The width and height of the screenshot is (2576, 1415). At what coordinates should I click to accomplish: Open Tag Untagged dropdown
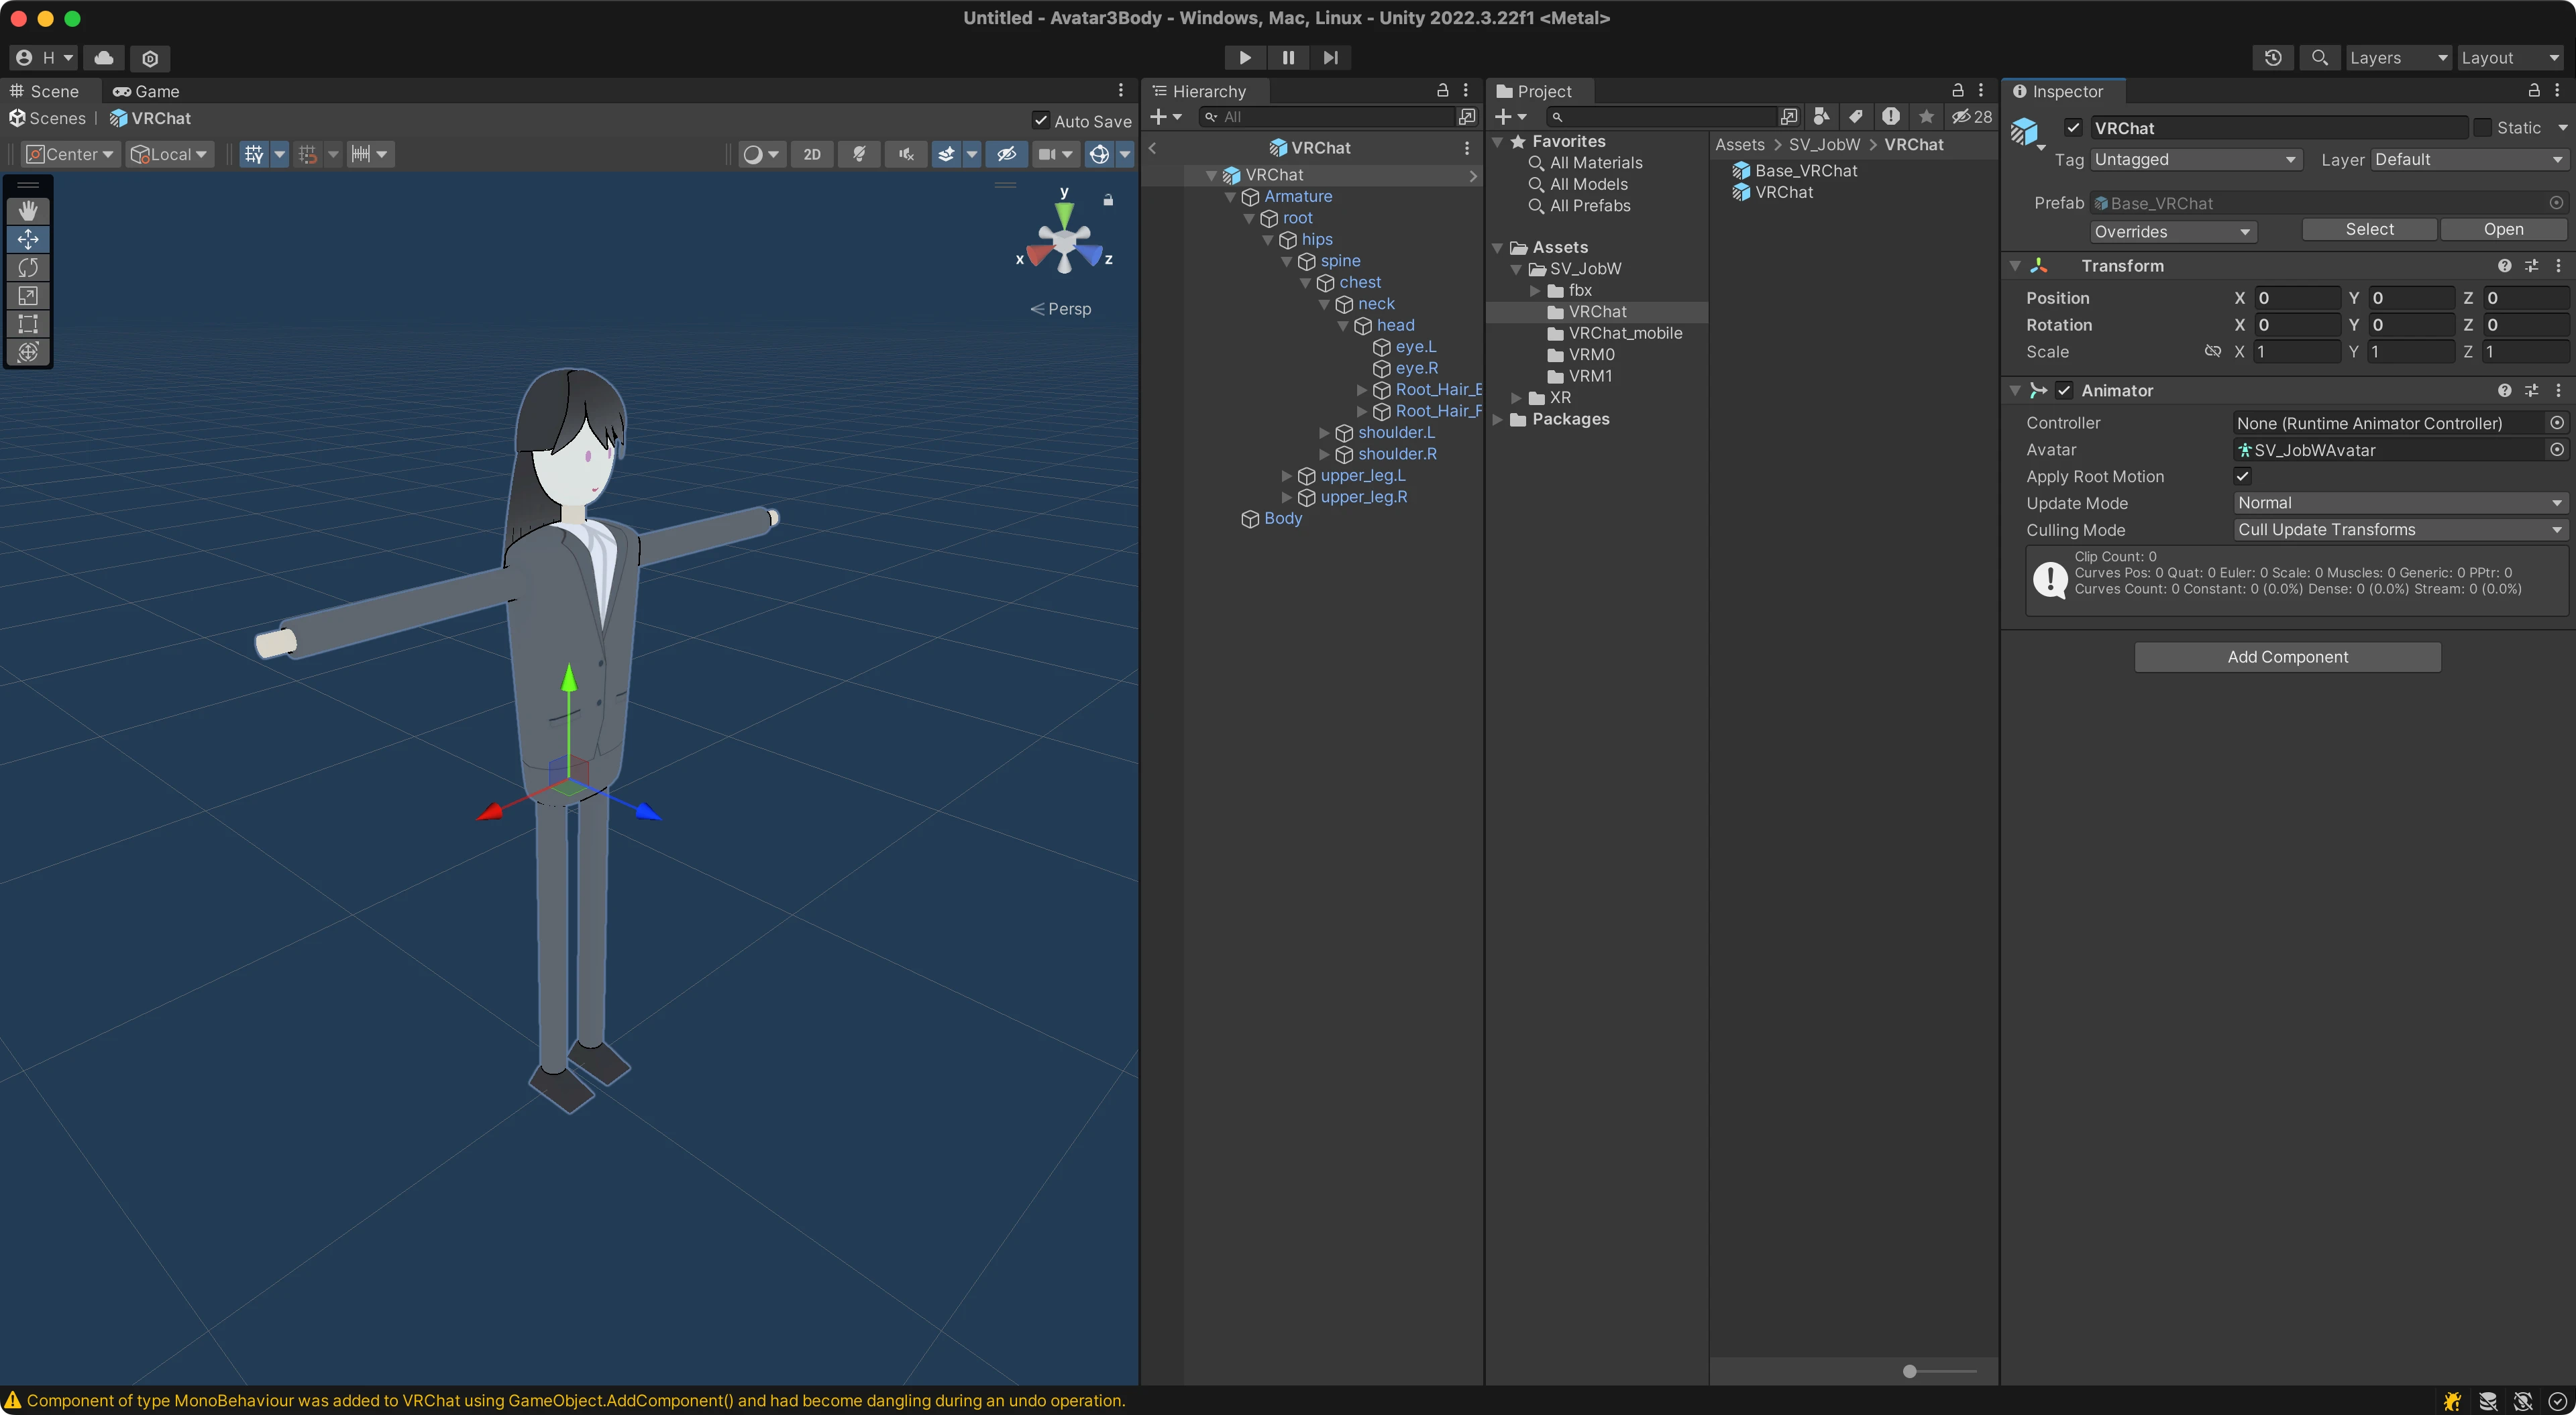click(2196, 159)
